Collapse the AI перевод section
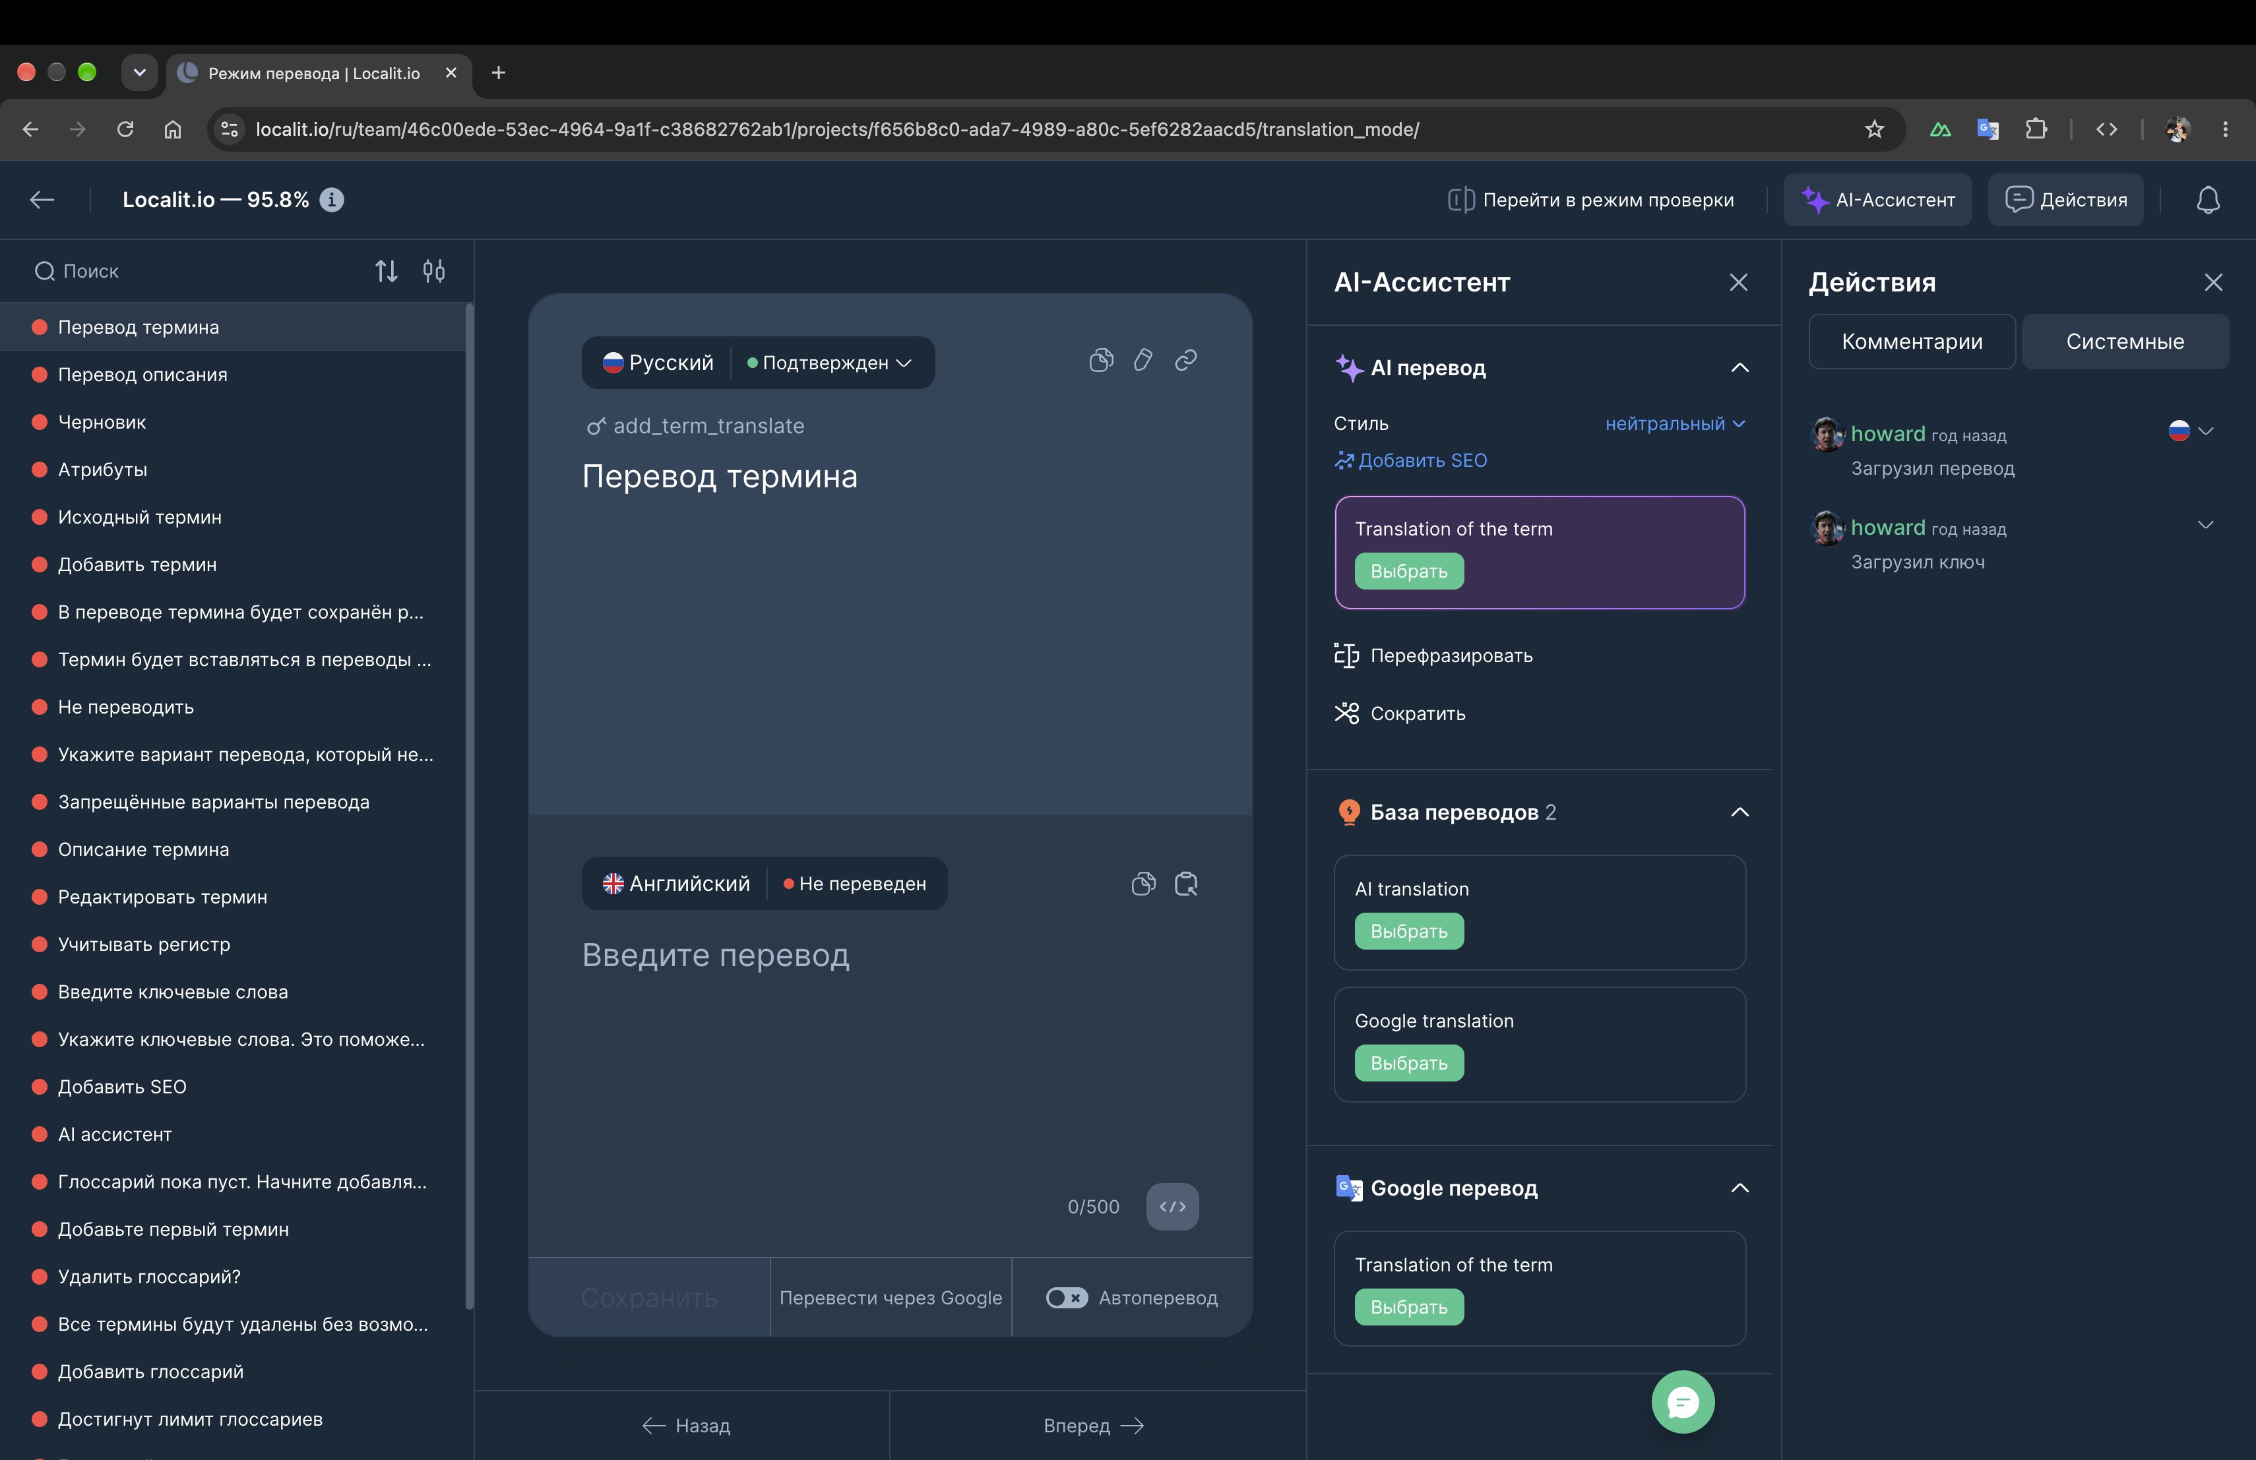2256x1460 pixels. pyautogui.click(x=1739, y=367)
